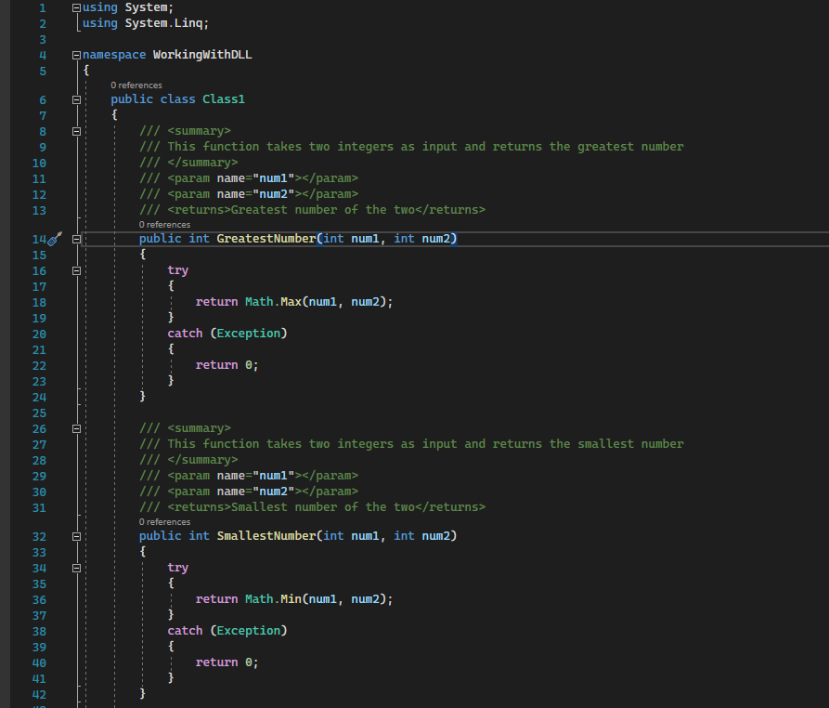Click the 'smallest number' summary comment line 27
The image size is (829, 708).
point(411,444)
